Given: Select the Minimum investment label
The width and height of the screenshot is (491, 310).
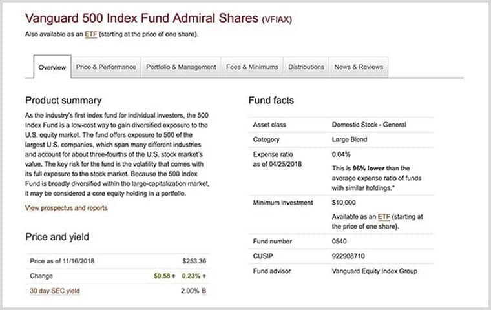Looking at the screenshot, I should point(283,203).
